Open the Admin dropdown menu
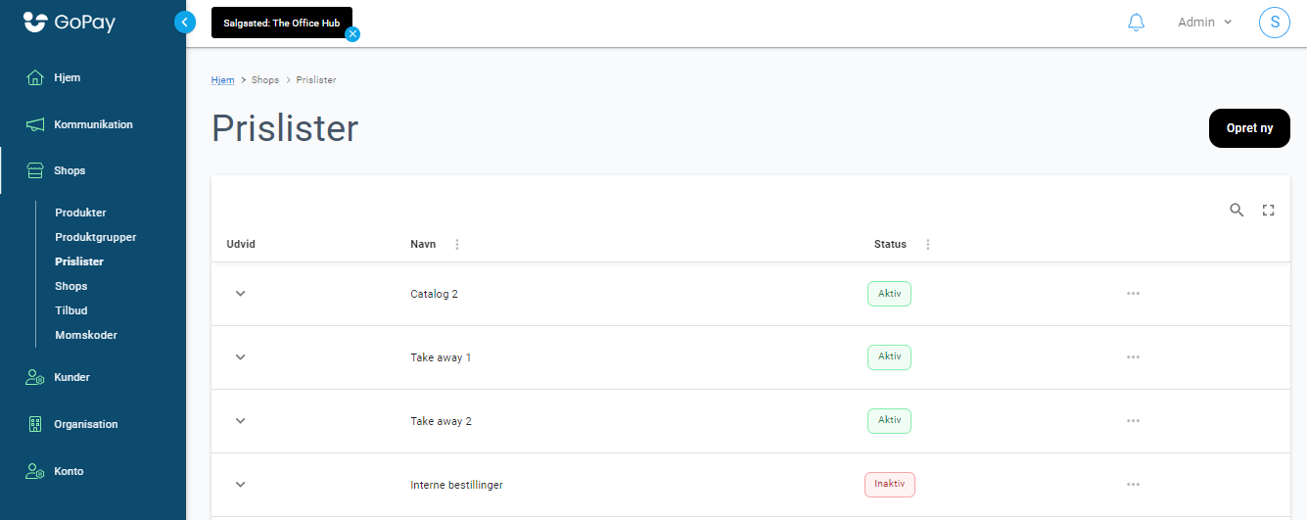 click(x=1205, y=23)
